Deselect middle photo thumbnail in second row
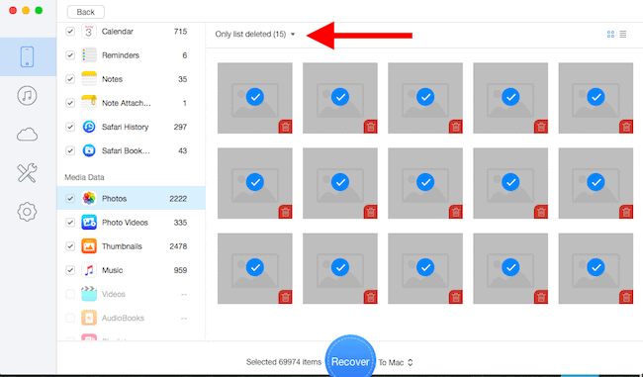Screen dimensions: 643x377 click(425, 183)
